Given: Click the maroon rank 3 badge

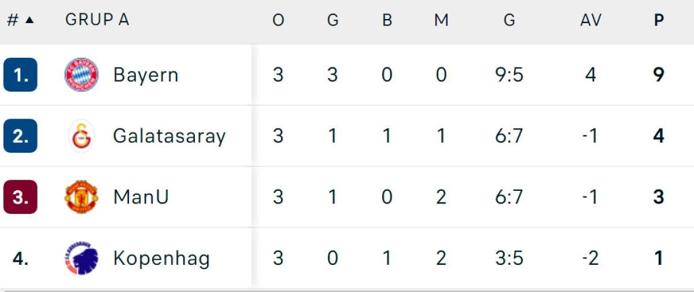Looking at the screenshot, I should click(20, 197).
